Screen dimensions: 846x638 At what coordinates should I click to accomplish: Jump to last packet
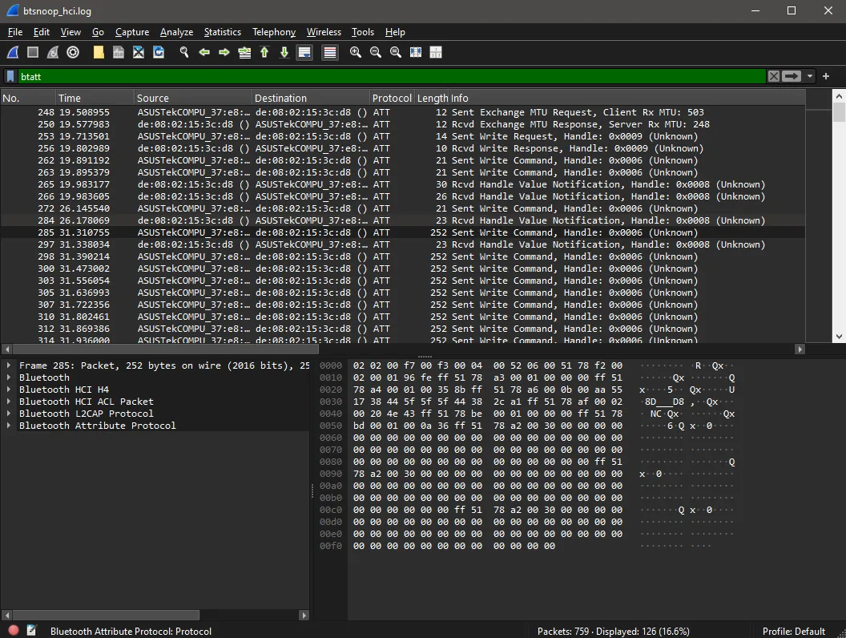pyautogui.click(x=284, y=52)
